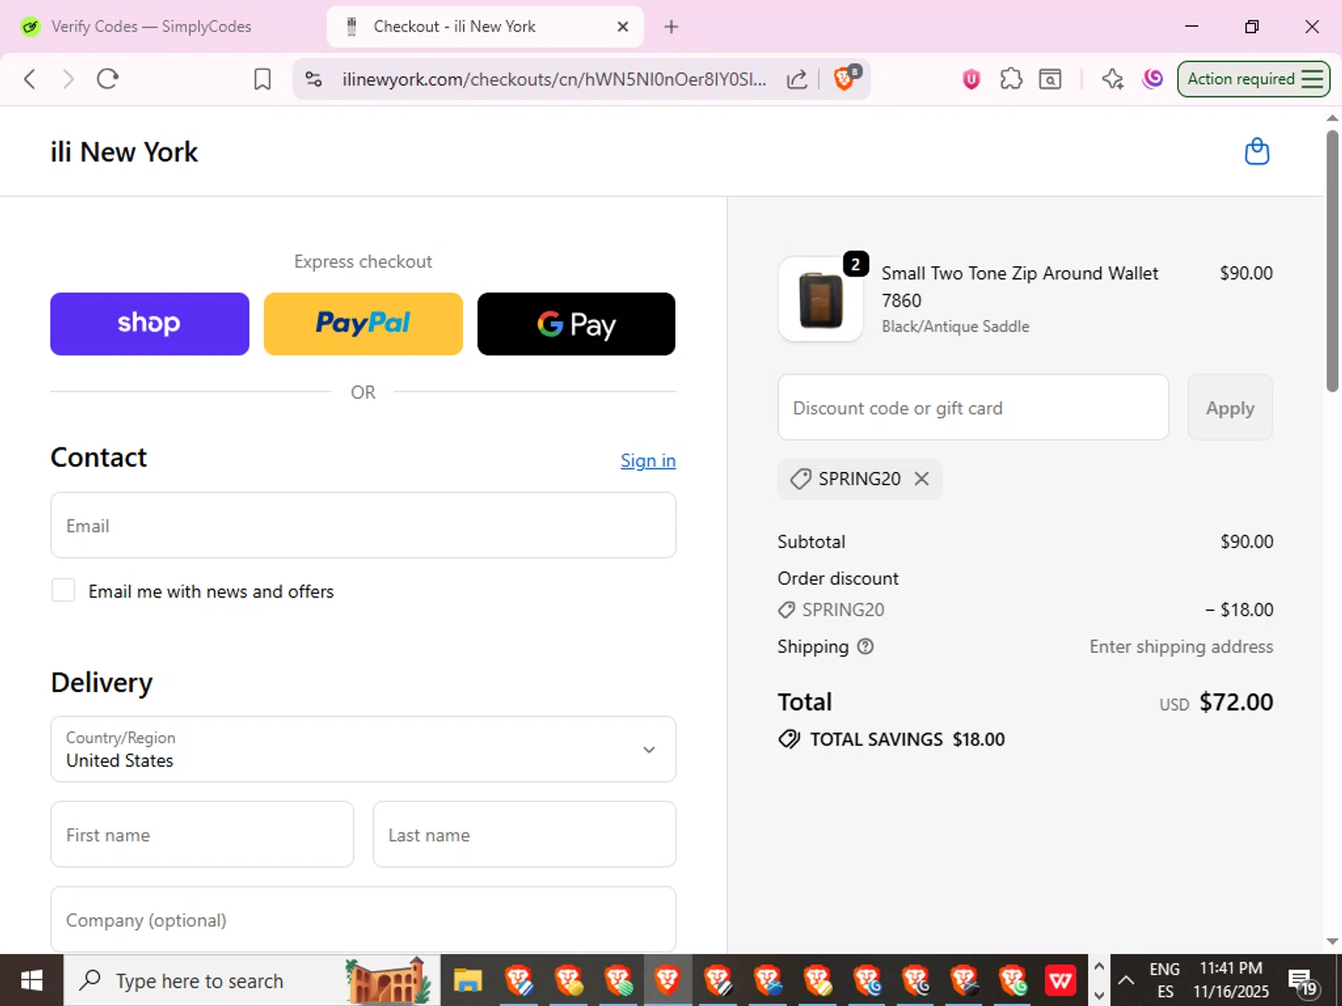The height and width of the screenshot is (1006, 1342).
Task: Open Windows Start menu
Action: pos(31,981)
